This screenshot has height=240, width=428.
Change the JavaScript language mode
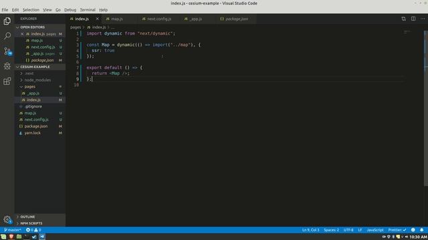tap(375, 230)
